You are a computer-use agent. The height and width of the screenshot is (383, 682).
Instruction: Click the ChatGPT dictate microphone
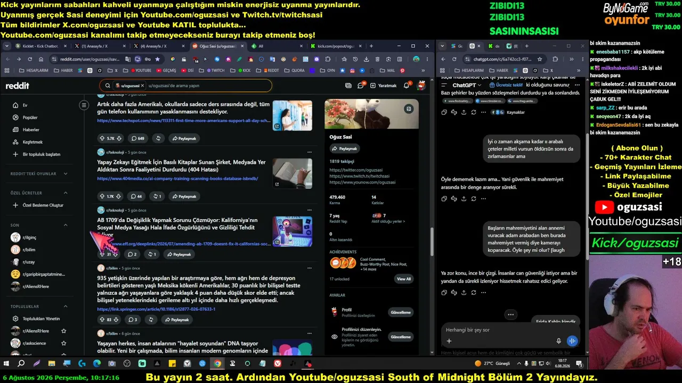point(558,341)
